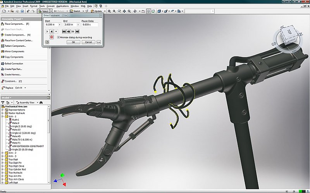Click the Update toolbar button
Screen dimensions: 310x193
[x=96, y=11]
